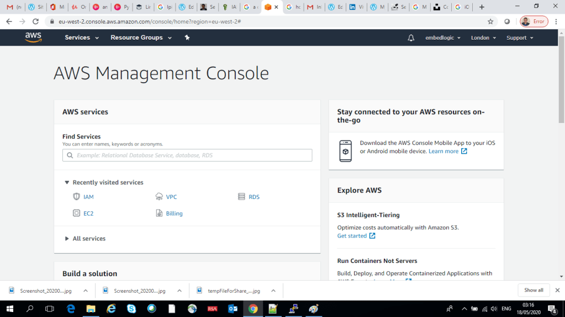The height and width of the screenshot is (317, 565).
Task: Bookmark this page with star icon
Action: coord(490,22)
